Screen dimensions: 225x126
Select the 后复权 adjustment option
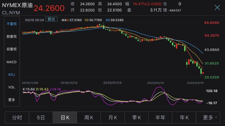[12, 49]
